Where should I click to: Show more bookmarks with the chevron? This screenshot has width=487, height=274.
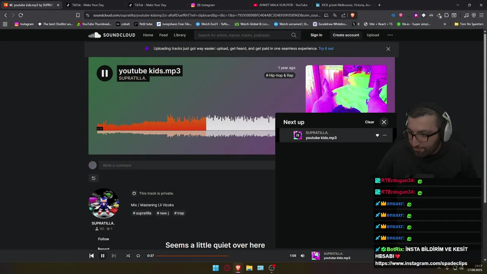tap(445, 24)
